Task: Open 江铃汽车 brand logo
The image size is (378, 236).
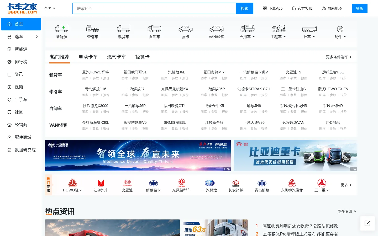Action: click(101, 183)
